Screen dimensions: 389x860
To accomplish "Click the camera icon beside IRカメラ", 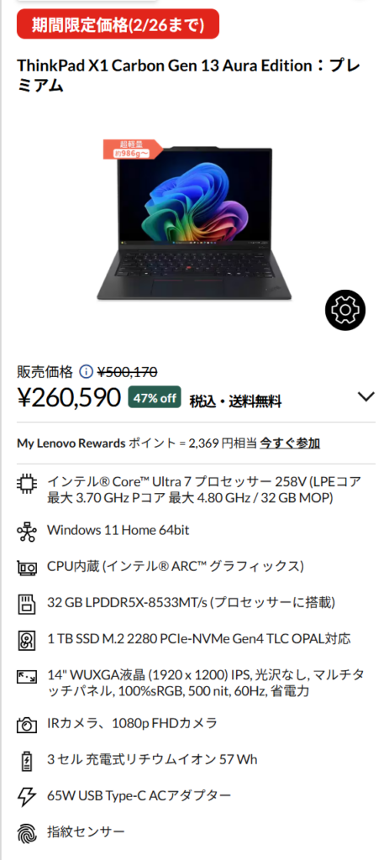I will click(x=26, y=725).
